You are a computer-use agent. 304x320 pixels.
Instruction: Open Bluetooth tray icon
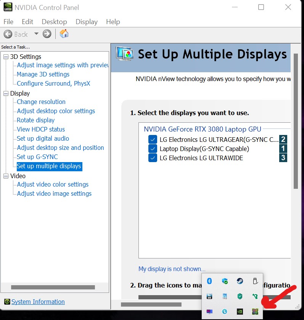click(209, 281)
